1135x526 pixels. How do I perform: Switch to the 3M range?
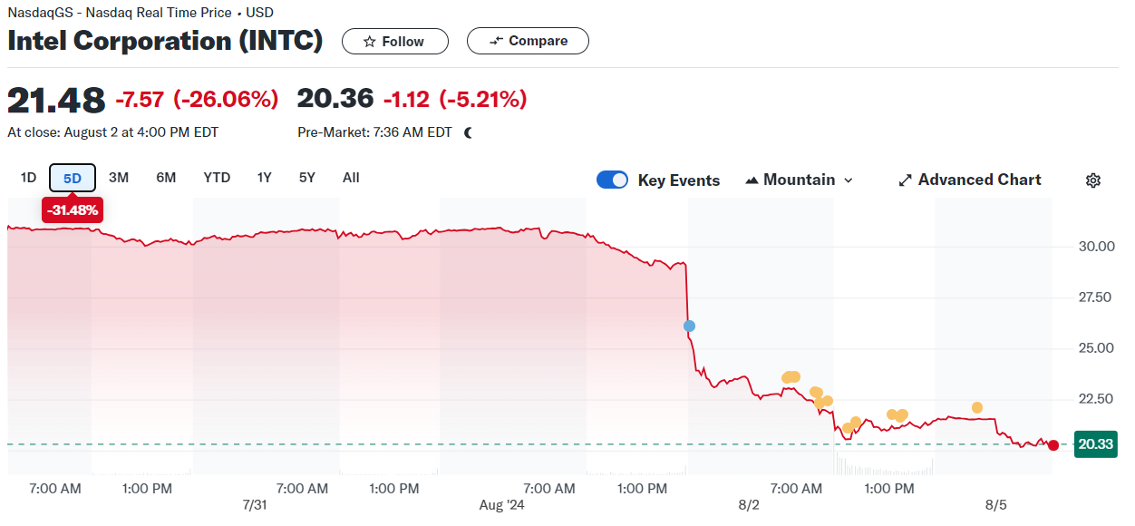(x=119, y=178)
